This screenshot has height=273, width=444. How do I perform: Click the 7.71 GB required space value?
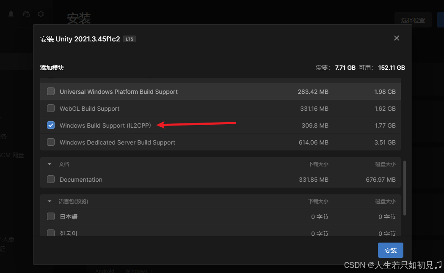[x=345, y=68]
